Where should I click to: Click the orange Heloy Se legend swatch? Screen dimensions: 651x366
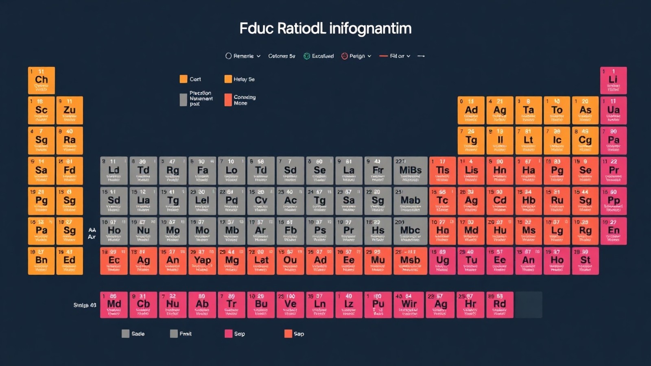(228, 79)
